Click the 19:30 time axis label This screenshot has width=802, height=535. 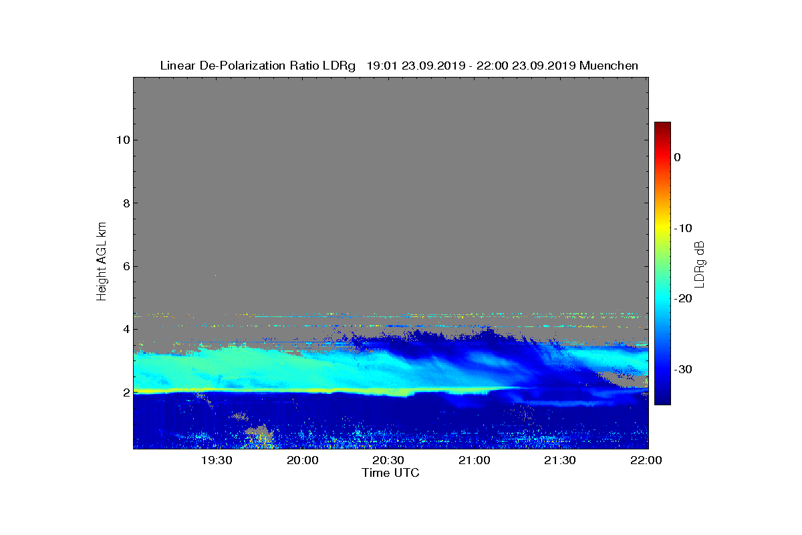pyautogui.click(x=217, y=461)
